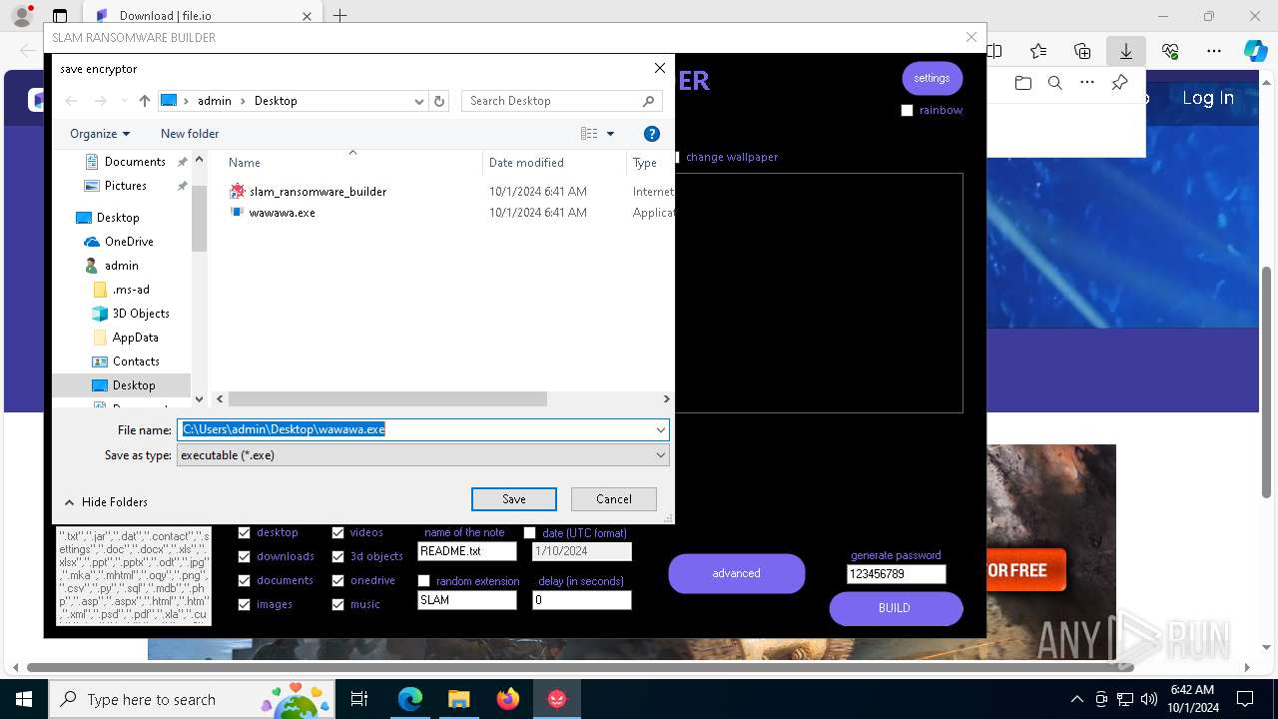Select the wawawa.exe file
Image resolution: width=1278 pixels, height=719 pixels.
(x=273, y=213)
